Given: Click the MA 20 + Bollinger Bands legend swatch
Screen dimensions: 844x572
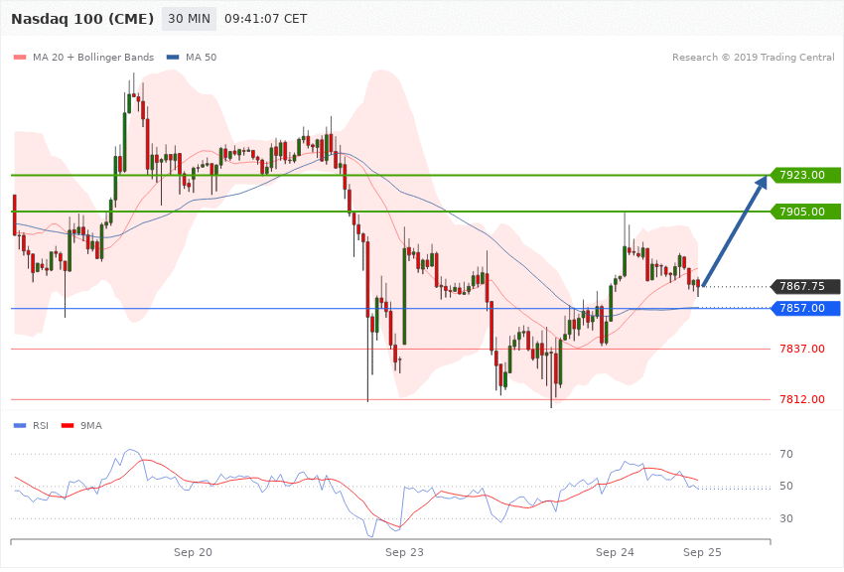Looking at the screenshot, I should click(20, 57).
